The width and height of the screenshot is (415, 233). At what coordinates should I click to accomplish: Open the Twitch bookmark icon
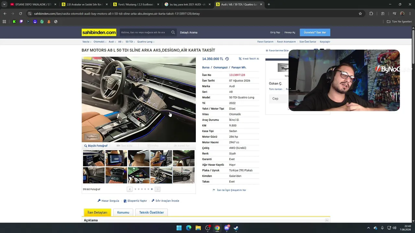pos(21,22)
